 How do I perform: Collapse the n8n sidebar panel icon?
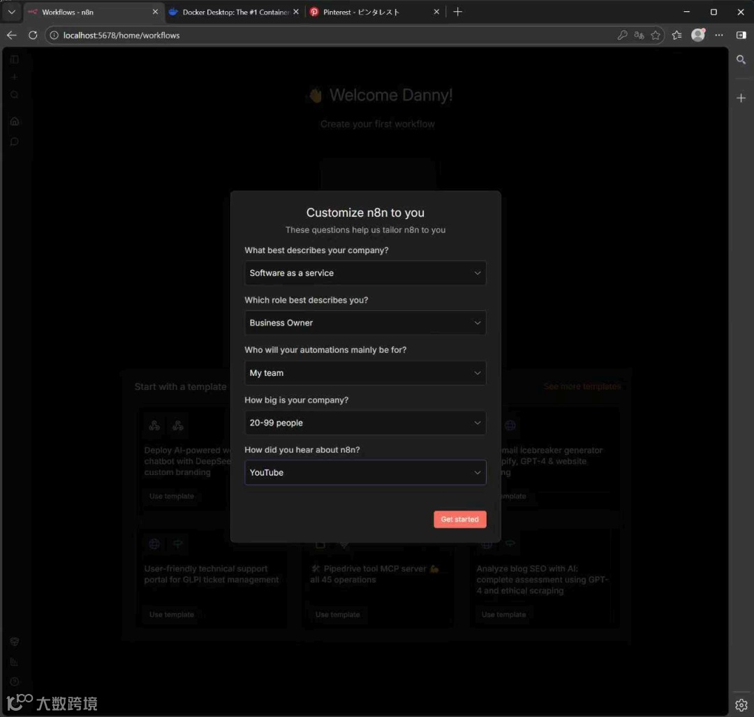[x=15, y=59]
